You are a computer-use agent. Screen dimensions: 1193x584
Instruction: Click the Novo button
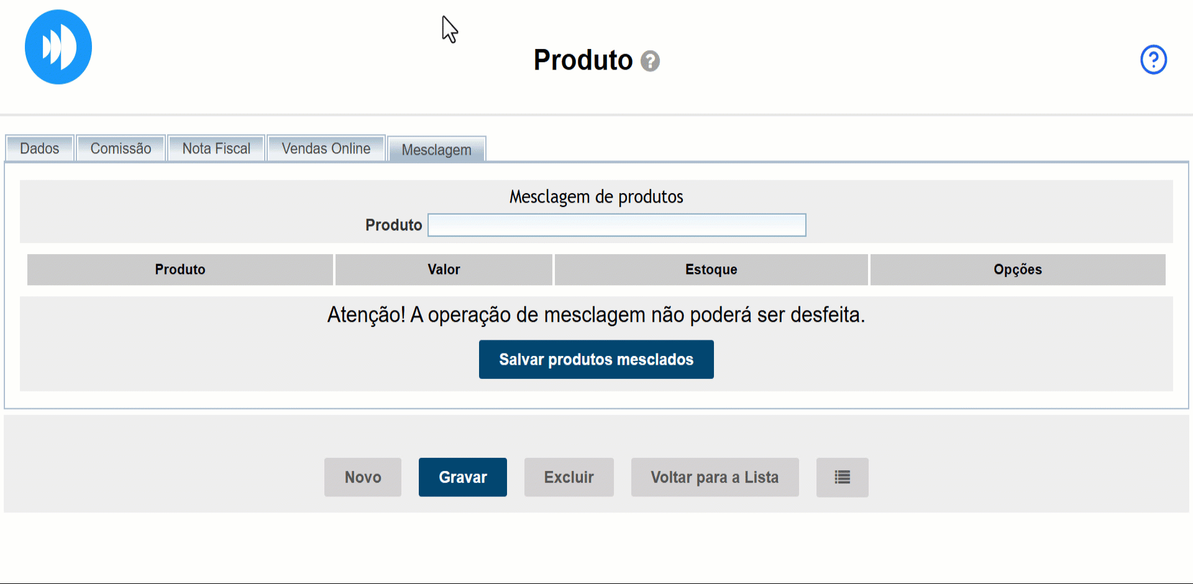coord(363,477)
